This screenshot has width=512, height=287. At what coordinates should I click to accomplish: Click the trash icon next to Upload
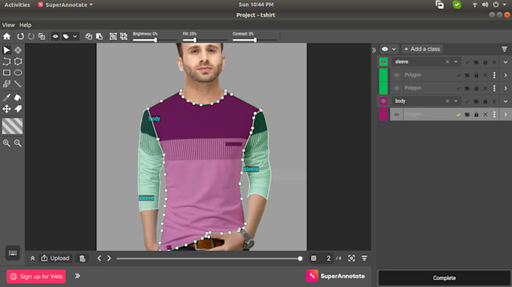click(82, 258)
